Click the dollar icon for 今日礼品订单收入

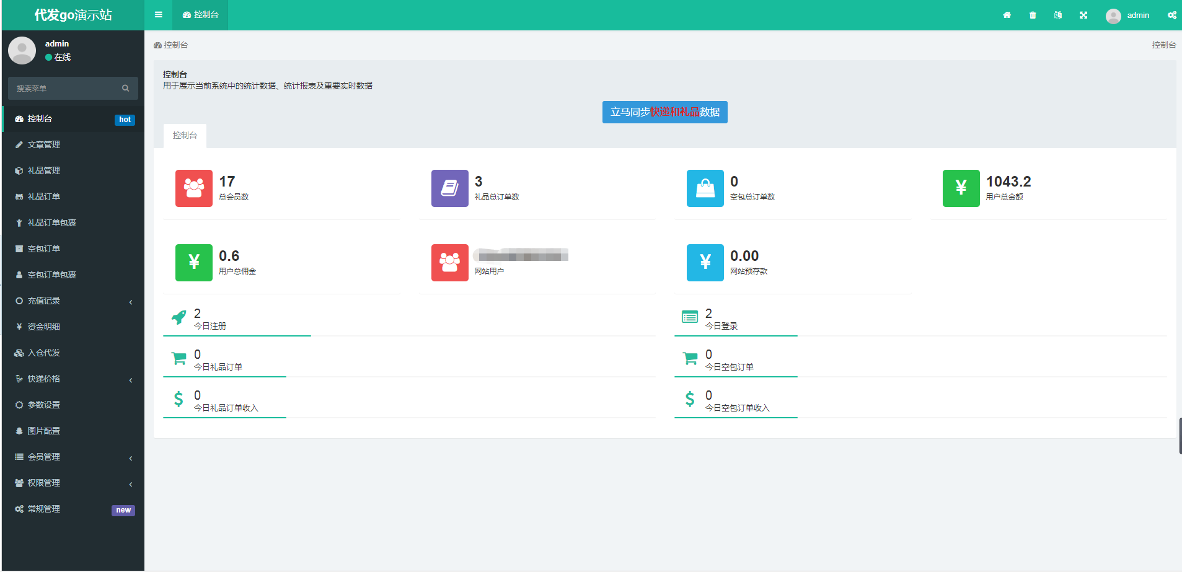pos(179,399)
